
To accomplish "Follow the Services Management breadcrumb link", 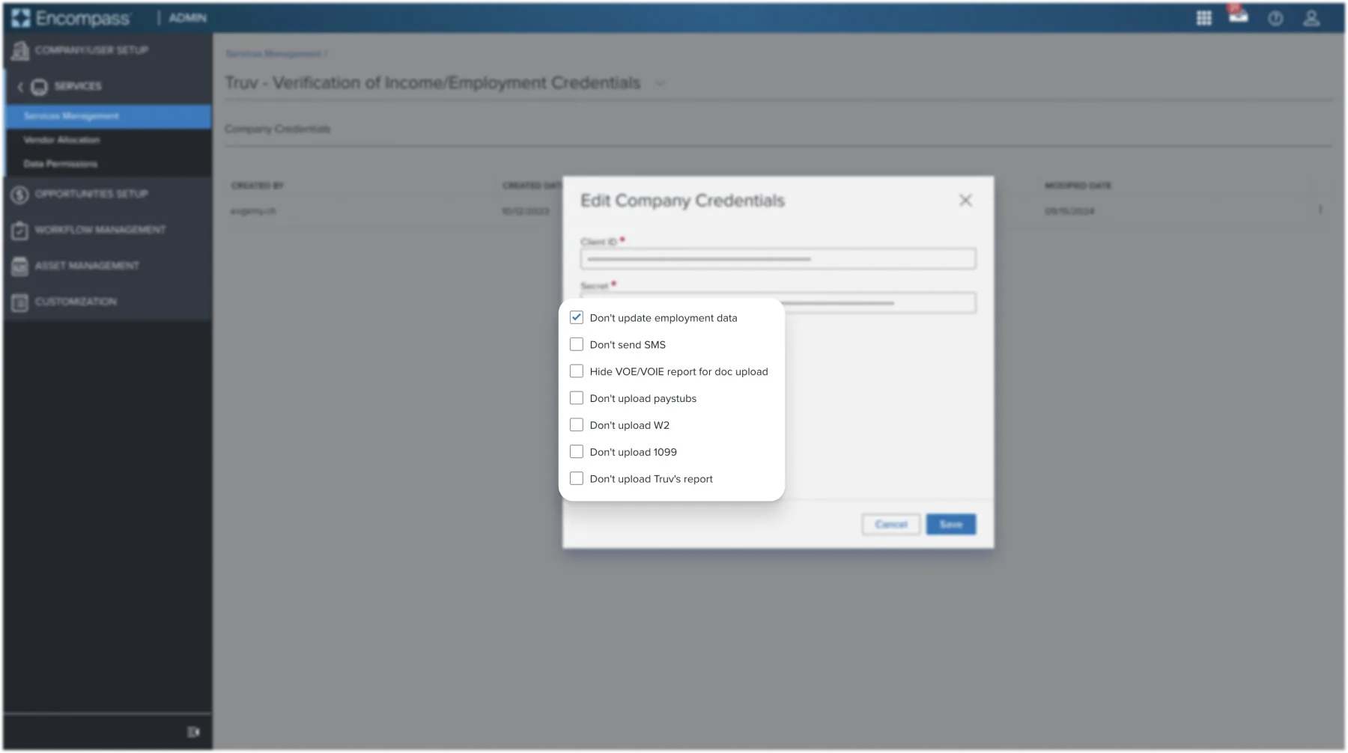I will 273,54.
